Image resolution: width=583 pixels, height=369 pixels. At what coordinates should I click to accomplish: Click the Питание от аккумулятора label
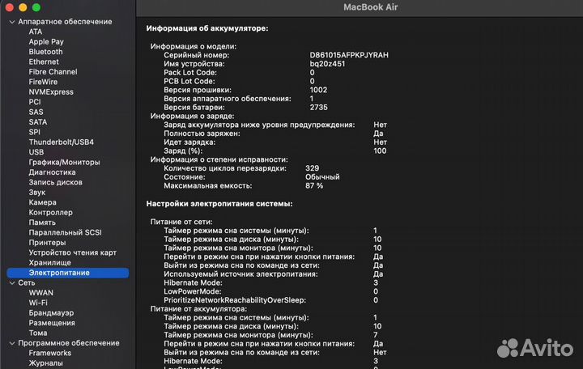click(x=198, y=309)
